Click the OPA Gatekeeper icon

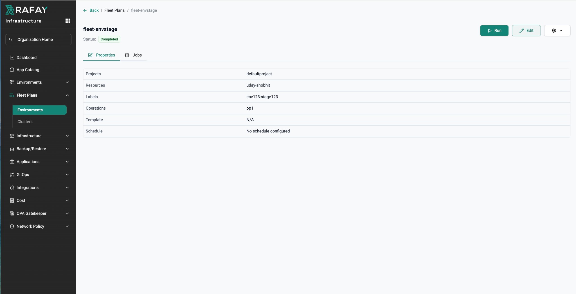click(12, 213)
